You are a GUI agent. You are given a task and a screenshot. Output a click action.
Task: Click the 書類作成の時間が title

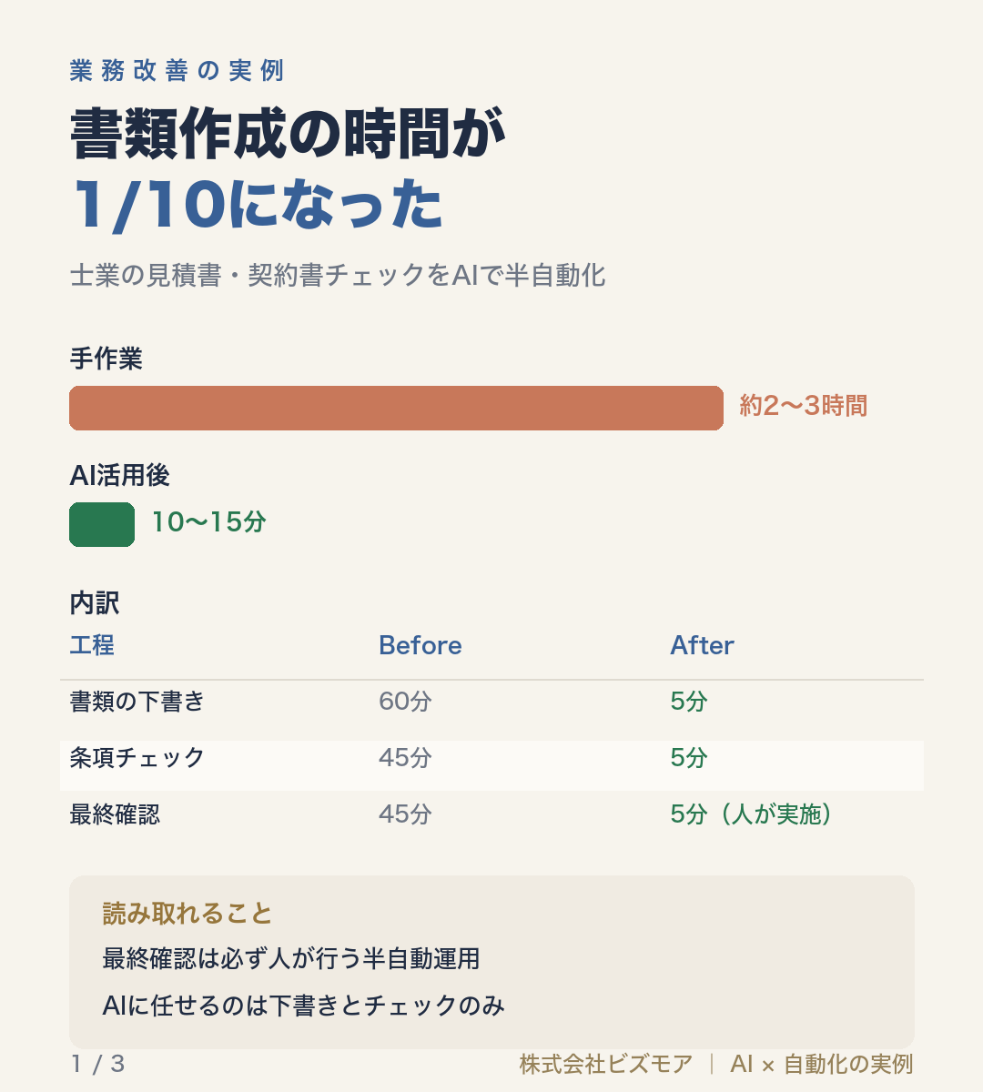point(288,135)
